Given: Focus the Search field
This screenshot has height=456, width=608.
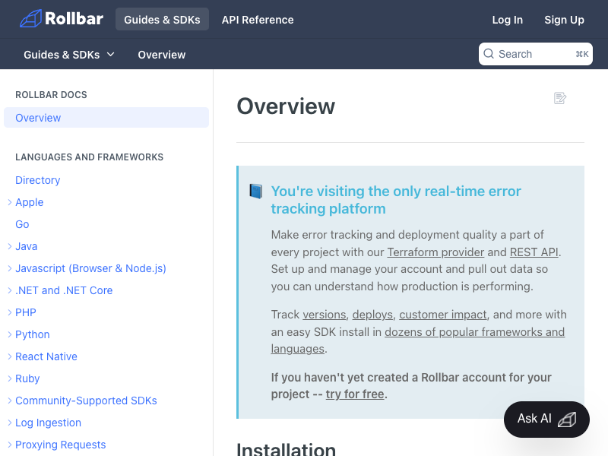Looking at the screenshot, I should (536, 54).
